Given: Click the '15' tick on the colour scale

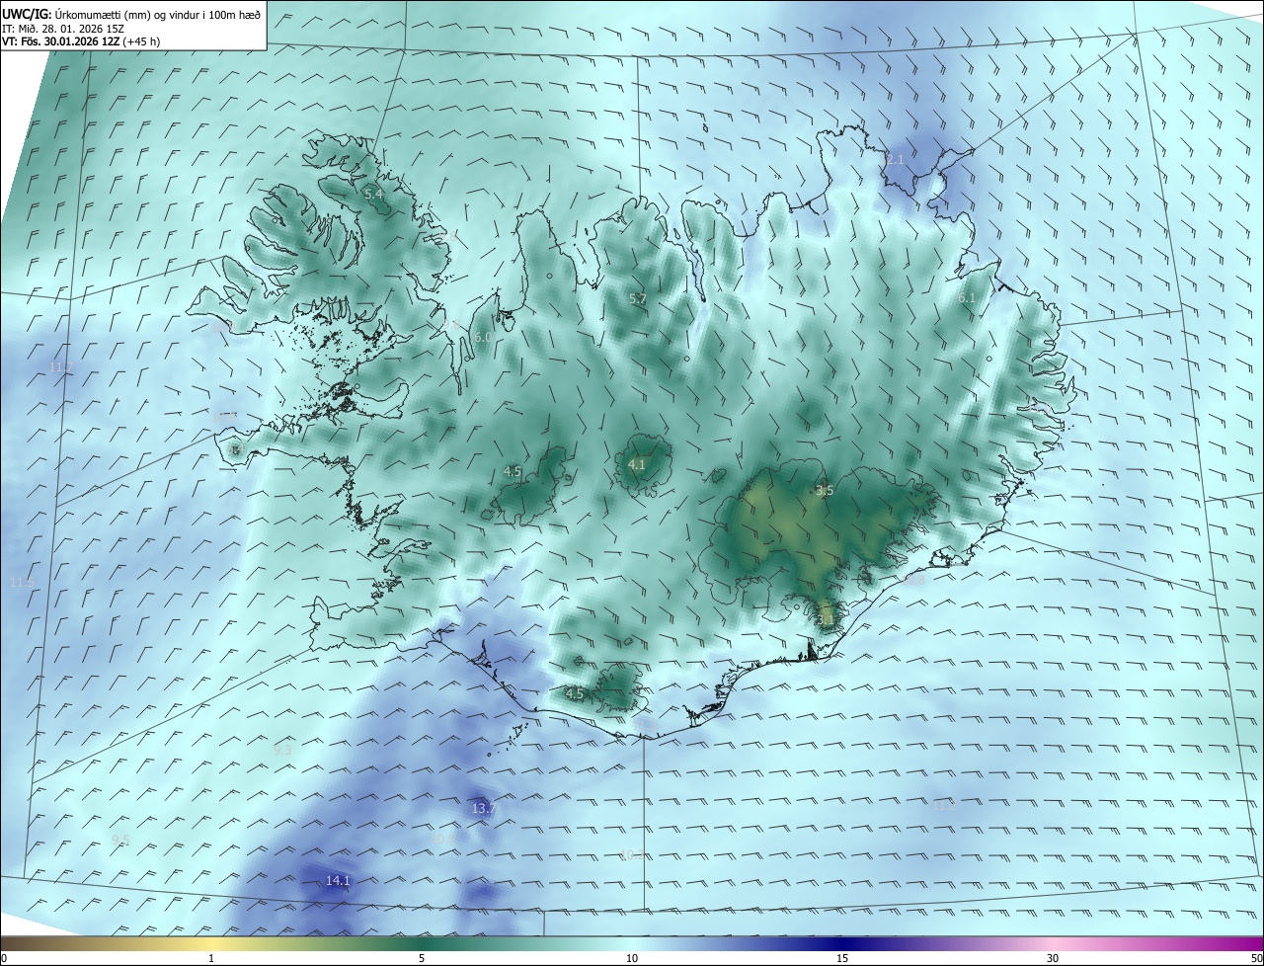Looking at the screenshot, I should pos(842,958).
